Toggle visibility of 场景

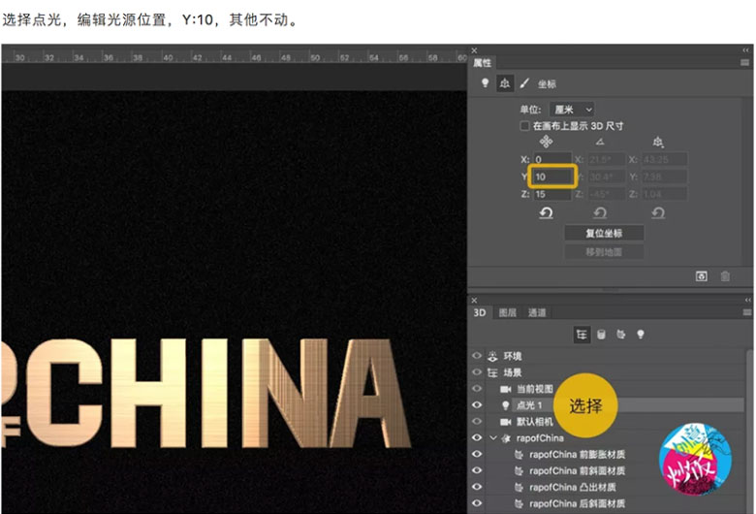click(476, 372)
